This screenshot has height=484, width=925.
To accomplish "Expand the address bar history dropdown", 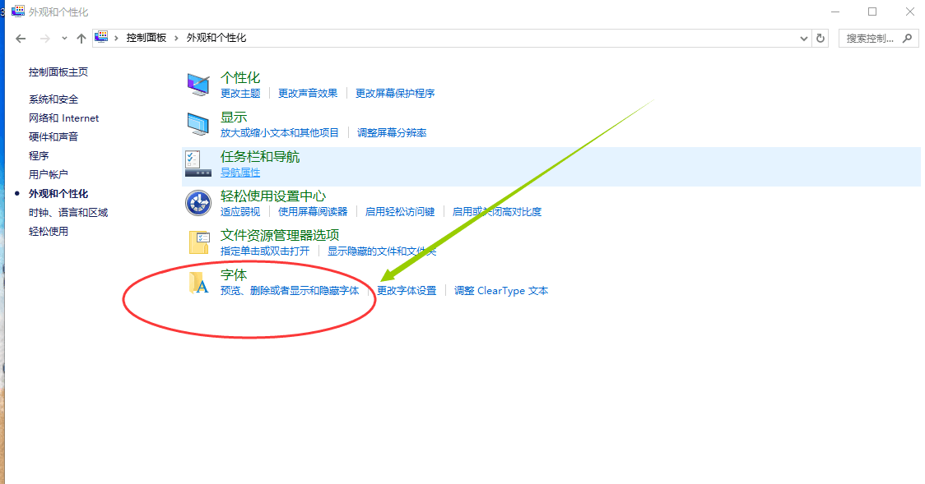I will tap(803, 39).
